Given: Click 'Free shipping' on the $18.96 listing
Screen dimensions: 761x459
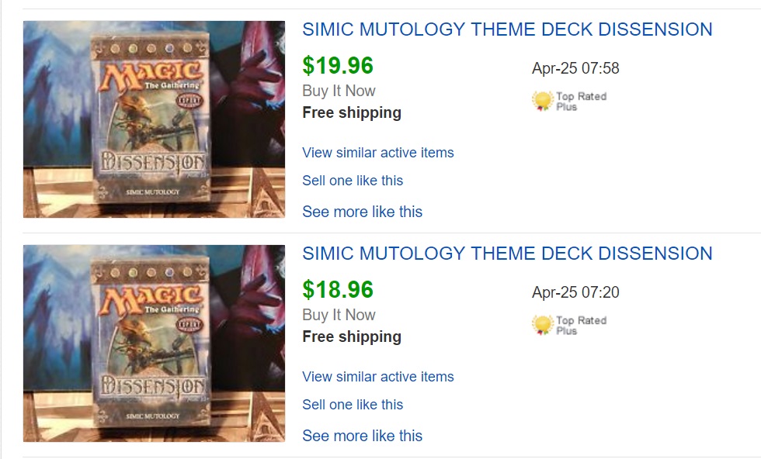Looking at the screenshot, I should (352, 336).
